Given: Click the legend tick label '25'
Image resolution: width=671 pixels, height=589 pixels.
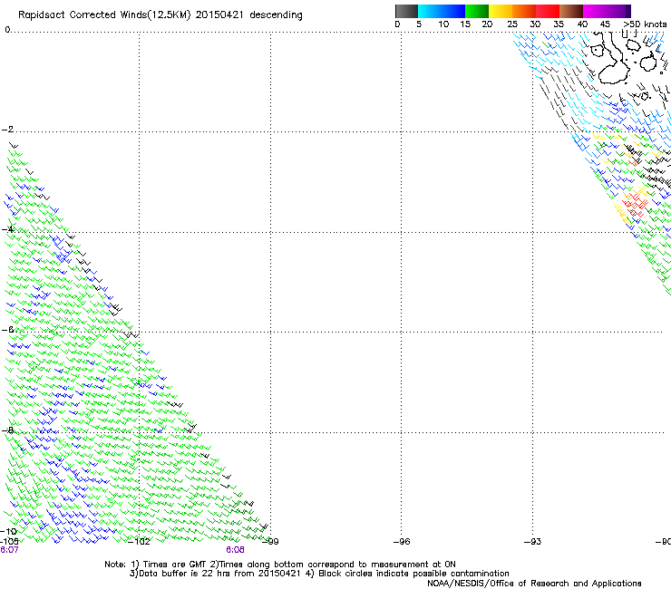Looking at the screenshot, I should pyautogui.click(x=511, y=24).
